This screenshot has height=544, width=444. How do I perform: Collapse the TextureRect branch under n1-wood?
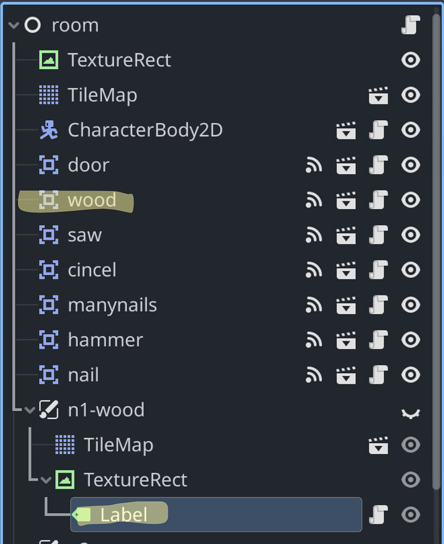[x=46, y=480]
